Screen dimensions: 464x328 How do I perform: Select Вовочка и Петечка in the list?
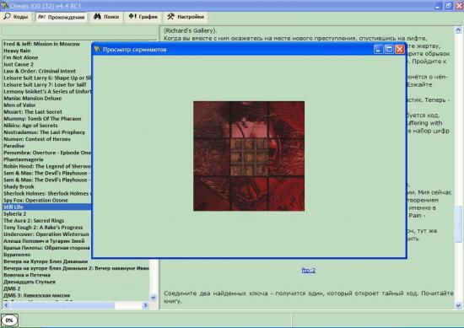coord(27,275)
